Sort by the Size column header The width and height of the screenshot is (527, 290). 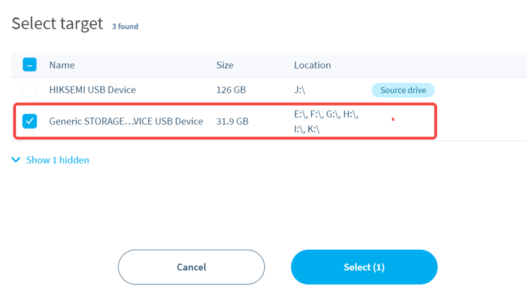tap(225, 65)
